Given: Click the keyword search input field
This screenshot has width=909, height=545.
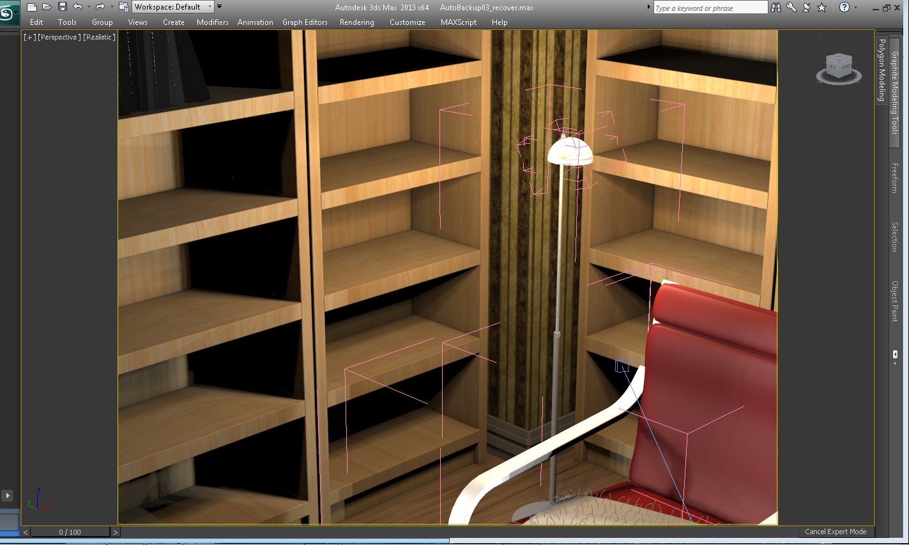Looking at the screenshot, I should (x=710, y=8).
